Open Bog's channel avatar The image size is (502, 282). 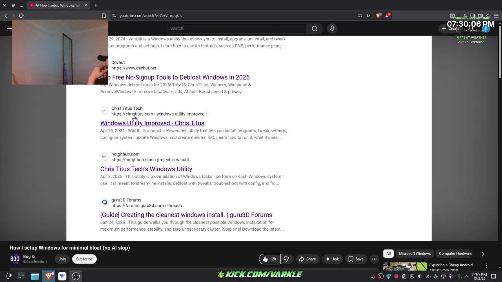coord(15,259)
